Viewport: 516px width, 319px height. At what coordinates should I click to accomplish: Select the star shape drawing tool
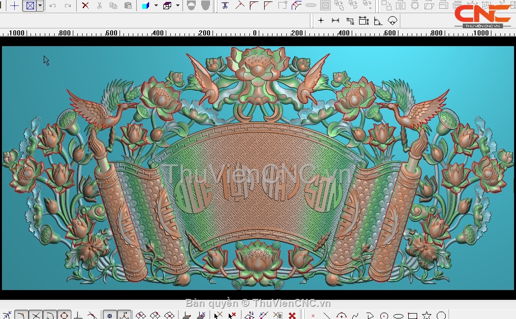427,316
